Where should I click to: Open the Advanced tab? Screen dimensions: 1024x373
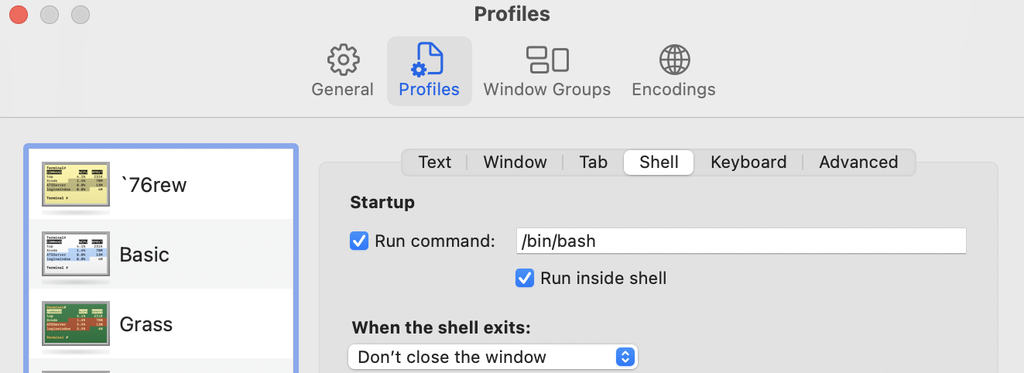(858, 163)
